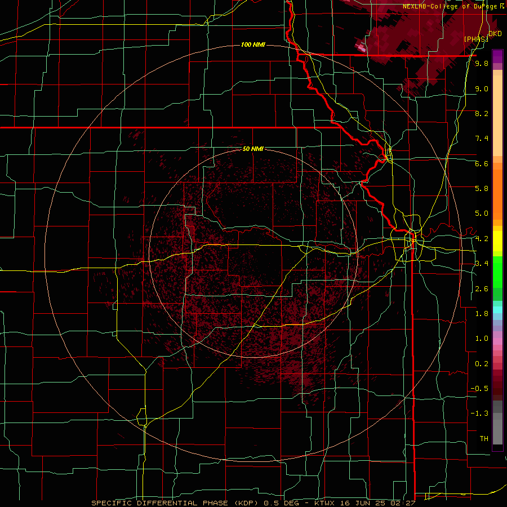Click the 8.2 value on the color scale

(x=482, y=113)
